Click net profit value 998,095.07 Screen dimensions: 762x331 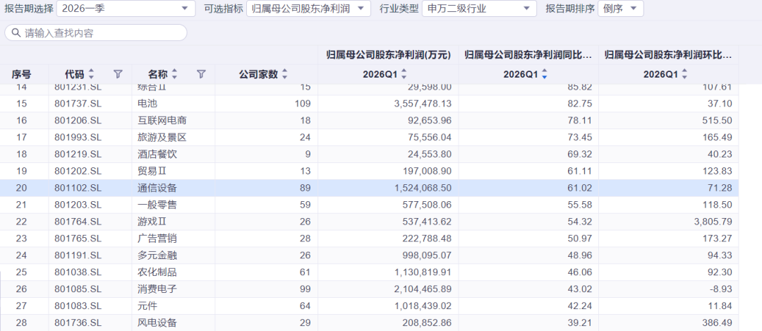pos(426,255)
